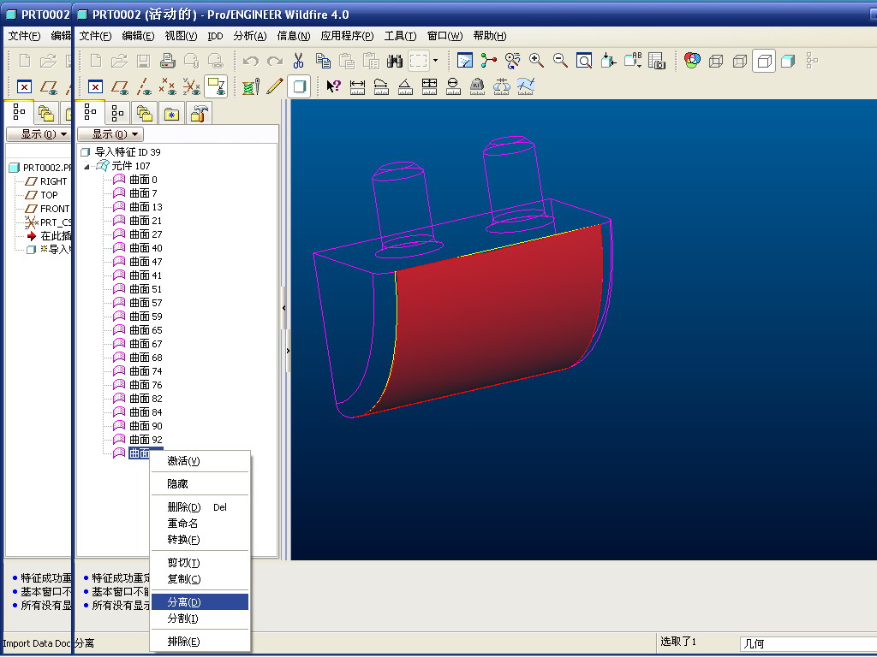Image resolution: width=877 pixels, height=657 pixels.
Task: Open the selection box tool dropdown arrow
Action: (435, 61)
